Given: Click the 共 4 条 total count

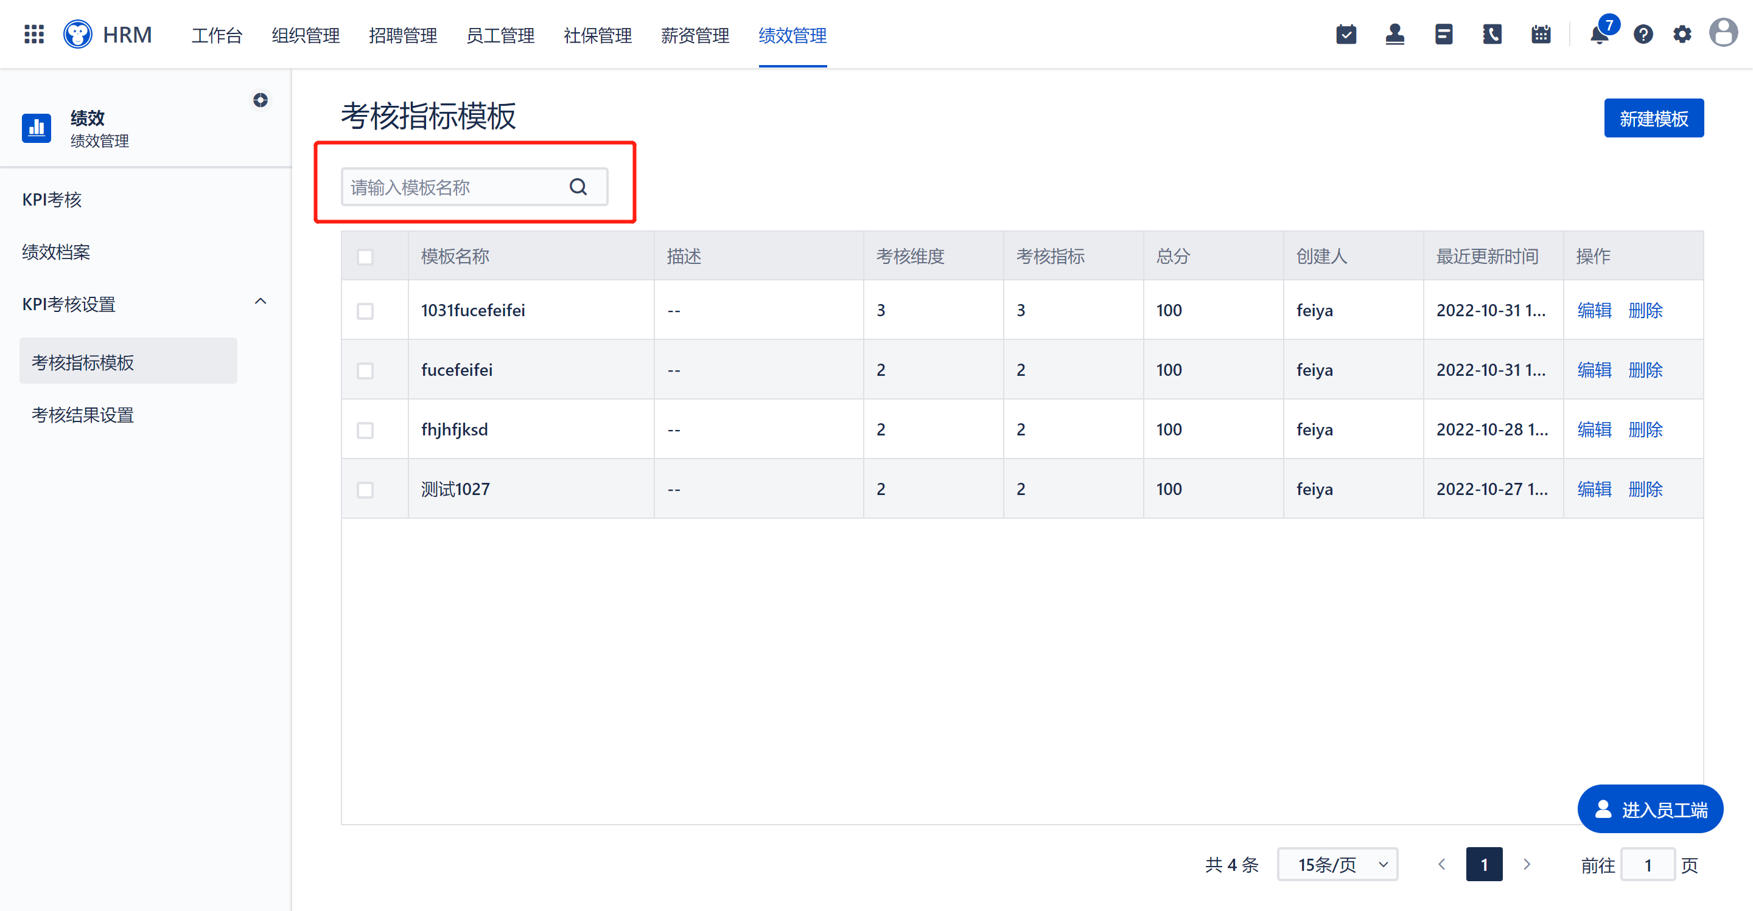Looking at the screenshot, I should coord(1232,865).
